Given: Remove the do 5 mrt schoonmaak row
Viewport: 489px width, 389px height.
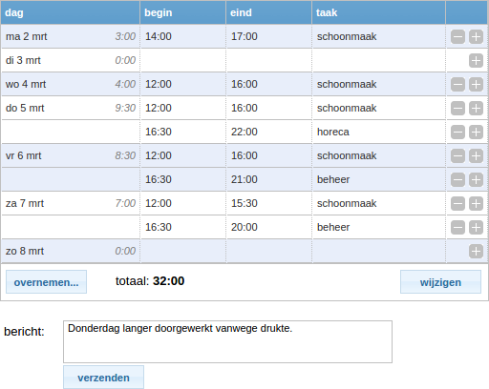Looking at the screenshot, I should [457, 109].
